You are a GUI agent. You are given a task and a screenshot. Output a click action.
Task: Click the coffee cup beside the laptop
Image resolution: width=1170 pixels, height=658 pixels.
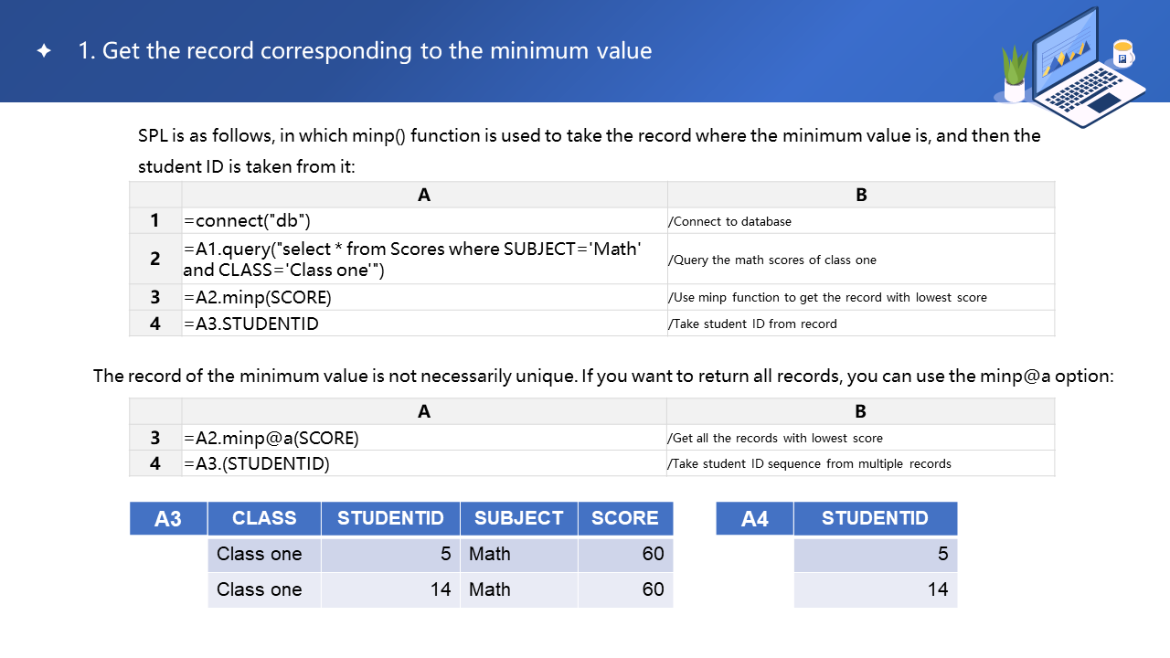pos(1122,55)
